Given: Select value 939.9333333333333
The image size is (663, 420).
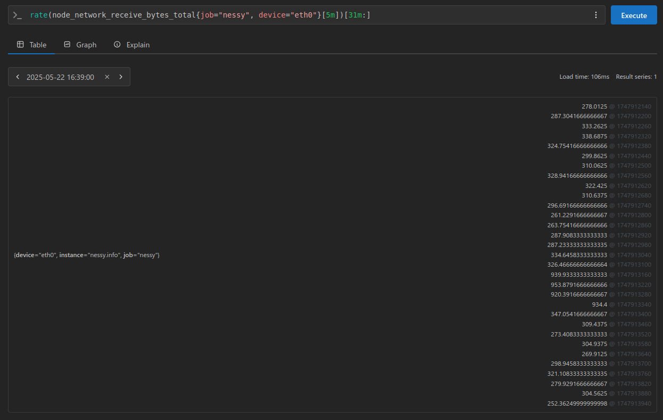Looking at the screenshot, I should (x=579, y=275).
